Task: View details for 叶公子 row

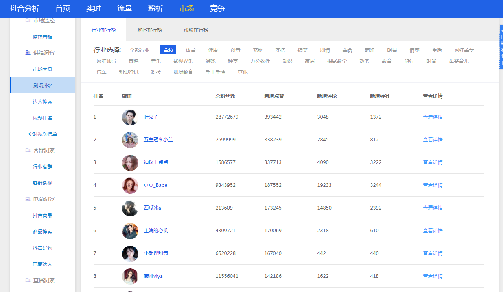Action: coord(433,117)
